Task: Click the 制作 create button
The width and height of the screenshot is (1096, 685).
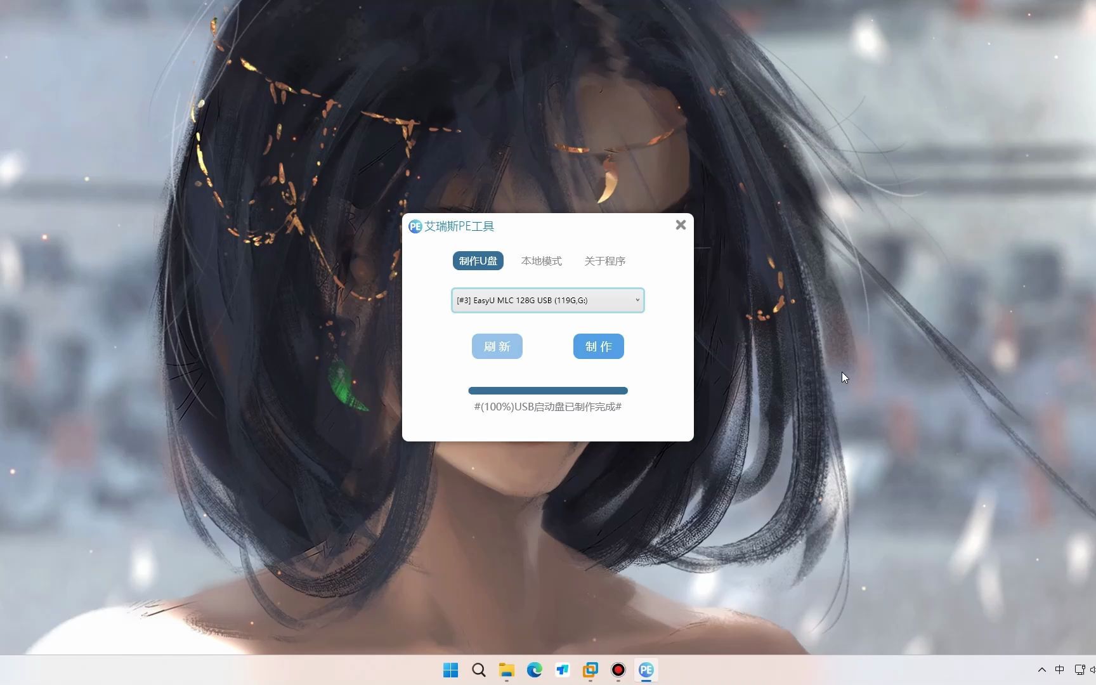Action: [x=599, y=346]
